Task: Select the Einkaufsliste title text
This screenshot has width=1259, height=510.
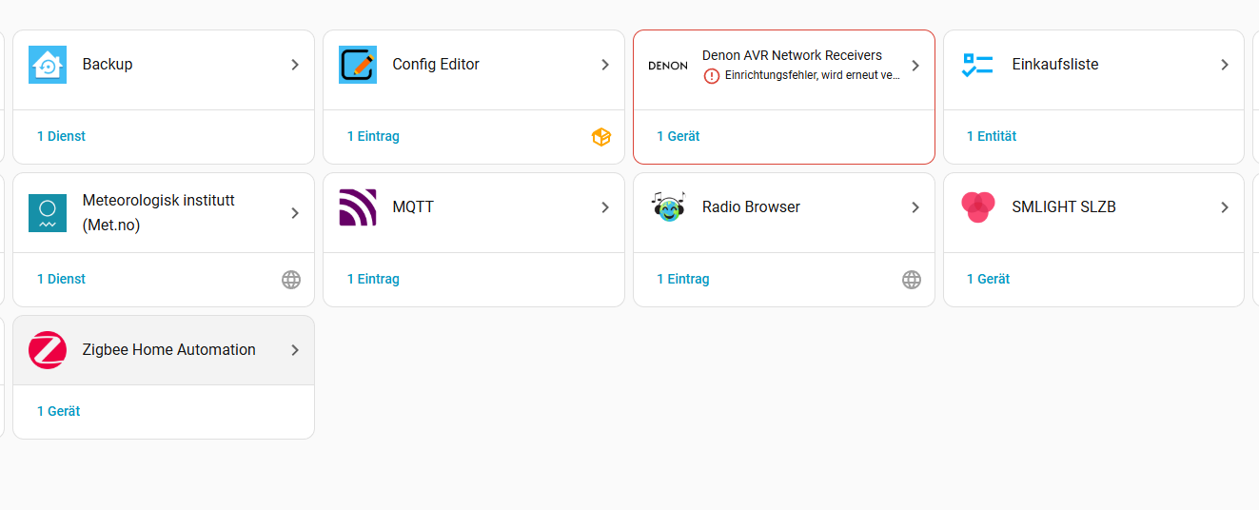Action: [1055, 65]
